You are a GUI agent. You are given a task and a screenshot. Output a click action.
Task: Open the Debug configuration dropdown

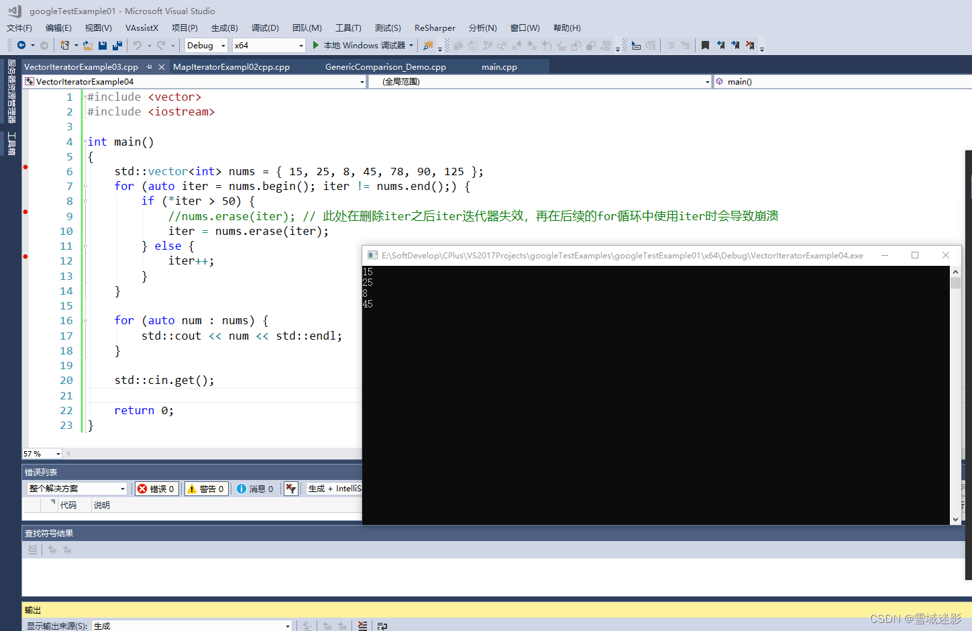(207, 45)
